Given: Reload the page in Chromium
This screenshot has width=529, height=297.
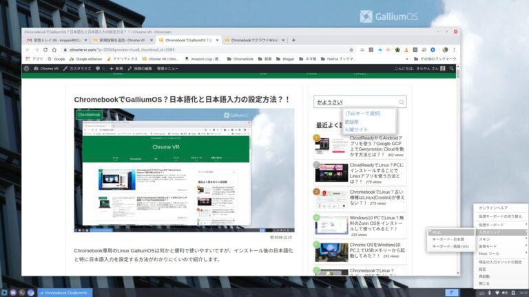Looking at the screenshot, I should tap(45, 49).
